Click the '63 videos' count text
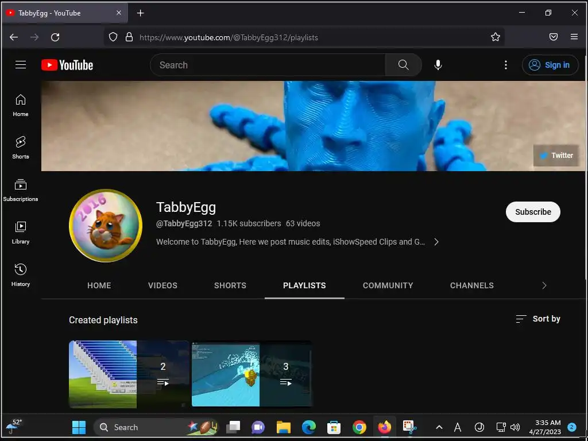 pos(303,223)
